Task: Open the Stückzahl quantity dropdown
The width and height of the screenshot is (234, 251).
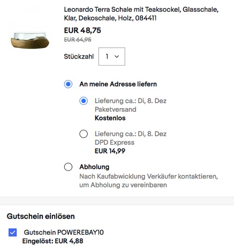Action: (x=112, y=57)
